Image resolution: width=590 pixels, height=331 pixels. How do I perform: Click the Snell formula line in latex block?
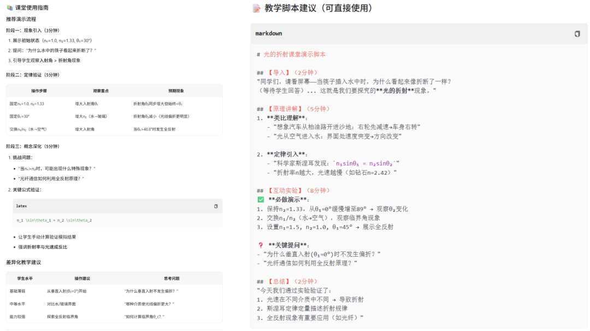coord(54,220)
